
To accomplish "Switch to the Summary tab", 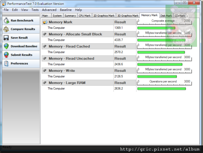I will tap(70, 16).
